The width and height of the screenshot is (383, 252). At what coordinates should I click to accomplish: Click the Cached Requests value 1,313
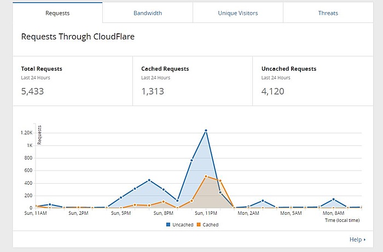point(153,91)
